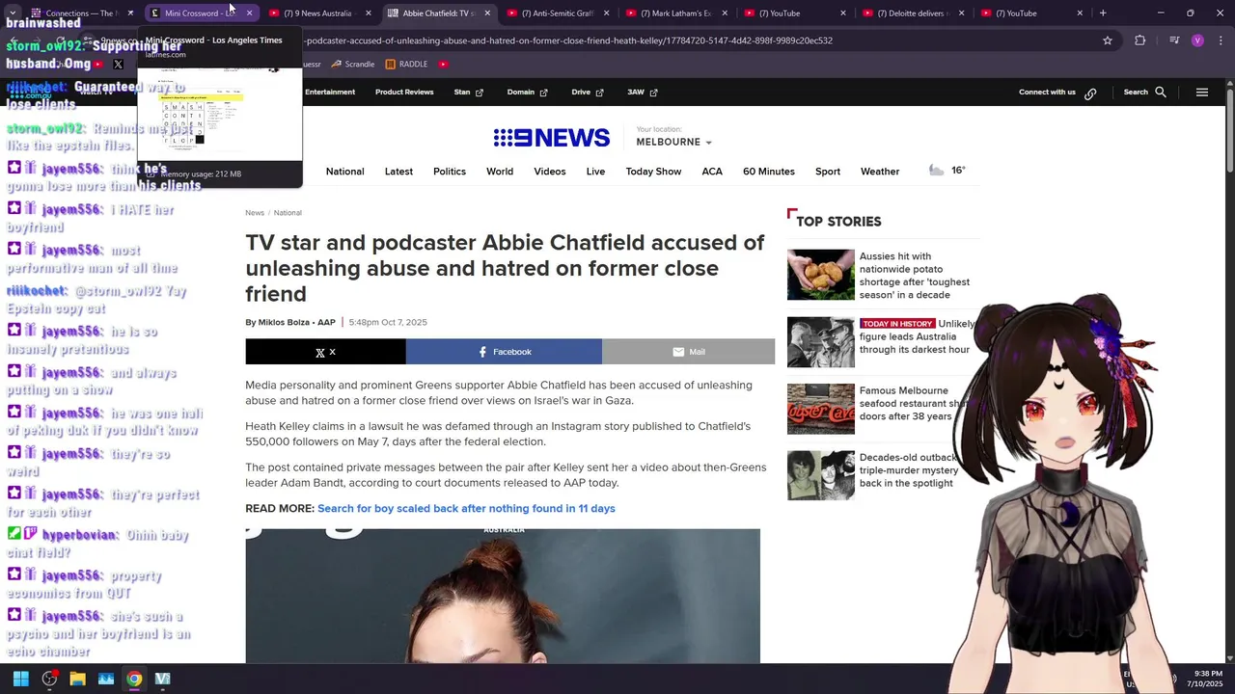Image resolution: width=1235 pixels, height=694 pixels.
Task: Click the National breadcrumb link
Action: point(288,212)
